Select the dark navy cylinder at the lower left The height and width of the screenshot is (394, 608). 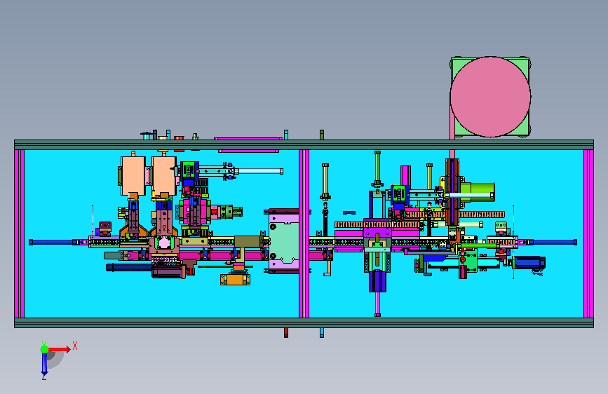pyautogui.click(x=128, y=267)
